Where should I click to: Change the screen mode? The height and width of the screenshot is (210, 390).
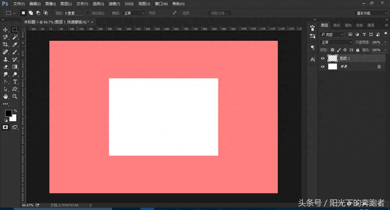pyautogui.click(x=15, y=127)
